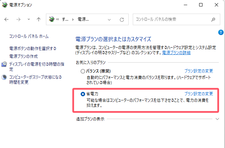Go up one level with up arrow
The height and width of the screenshot is (148, 225).
[x=38, y=19]
